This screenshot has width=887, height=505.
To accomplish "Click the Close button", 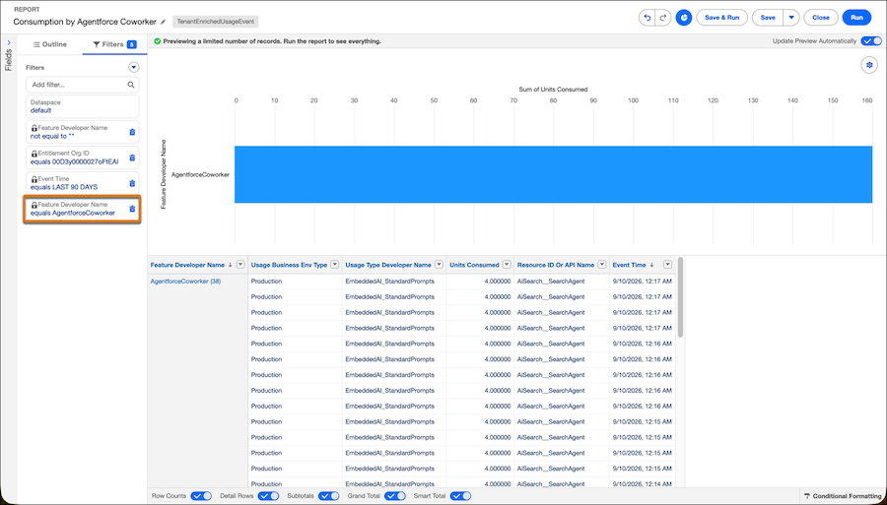I will [821, 18].
